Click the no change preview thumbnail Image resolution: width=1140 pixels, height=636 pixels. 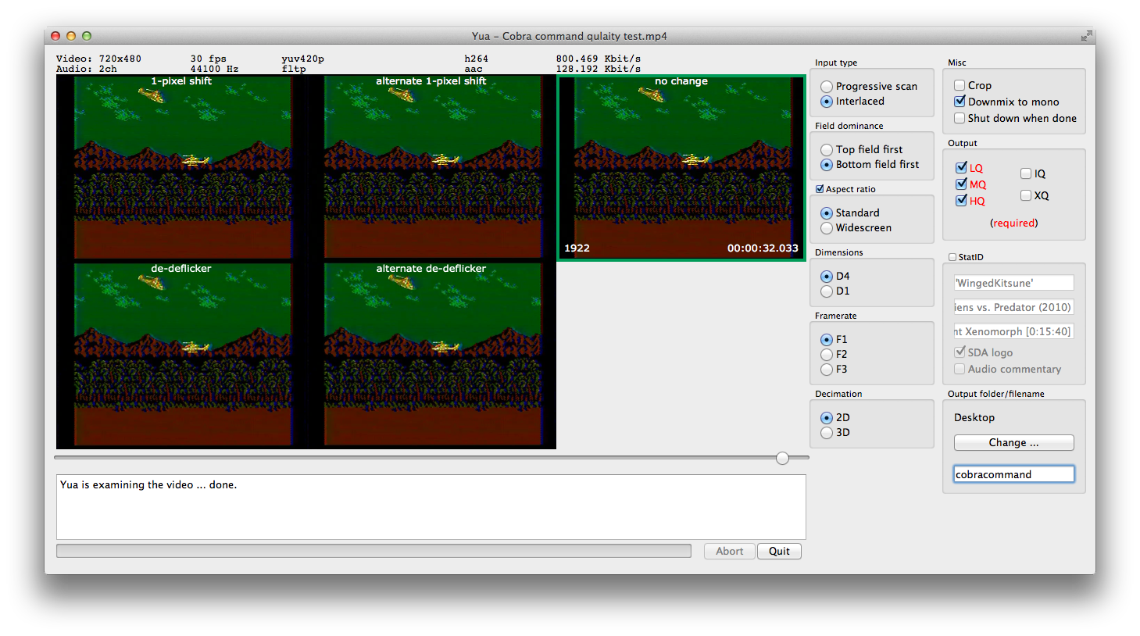click(x=681, y=168)
